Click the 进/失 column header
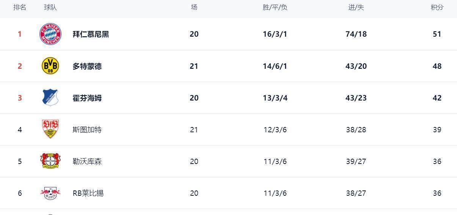Image resolution: width=457 pixels, height=215 pixels. click(356, 7)
